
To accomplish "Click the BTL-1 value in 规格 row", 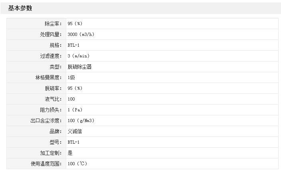I will [74, 45].
